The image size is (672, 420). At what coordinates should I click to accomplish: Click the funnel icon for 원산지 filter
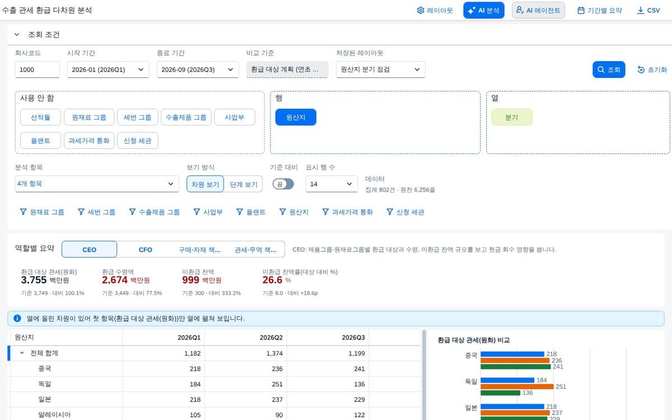283,212
